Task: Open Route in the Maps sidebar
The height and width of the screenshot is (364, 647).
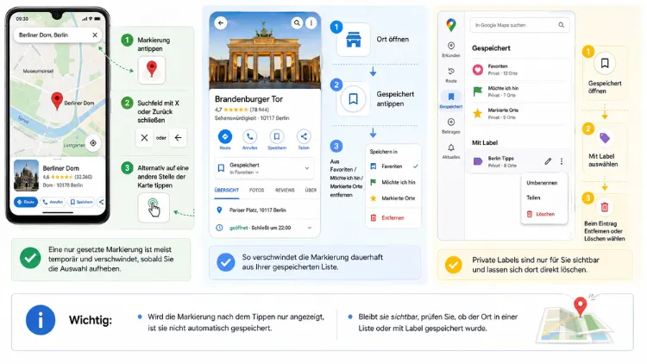Action: click(451, 75)
